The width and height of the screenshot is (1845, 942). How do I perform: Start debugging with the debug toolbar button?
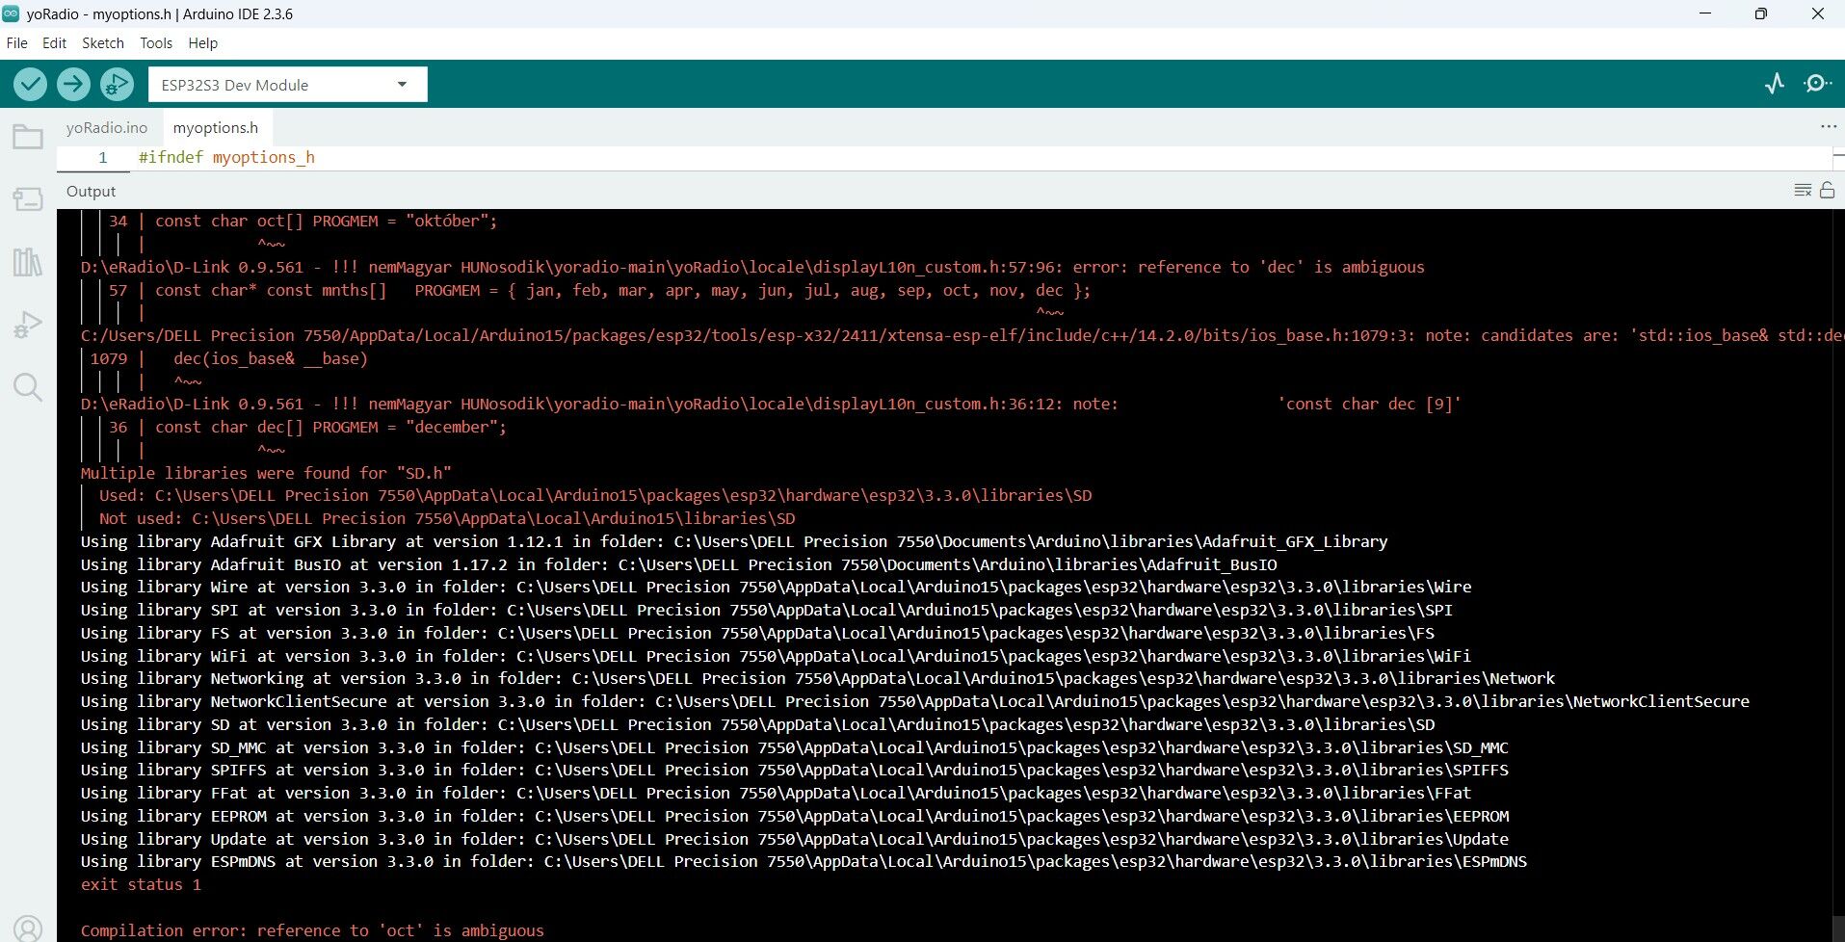(x=117, y=85)
